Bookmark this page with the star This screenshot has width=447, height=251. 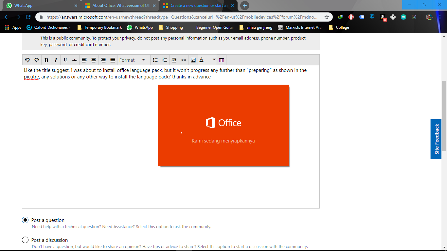[x=327, y=17]
